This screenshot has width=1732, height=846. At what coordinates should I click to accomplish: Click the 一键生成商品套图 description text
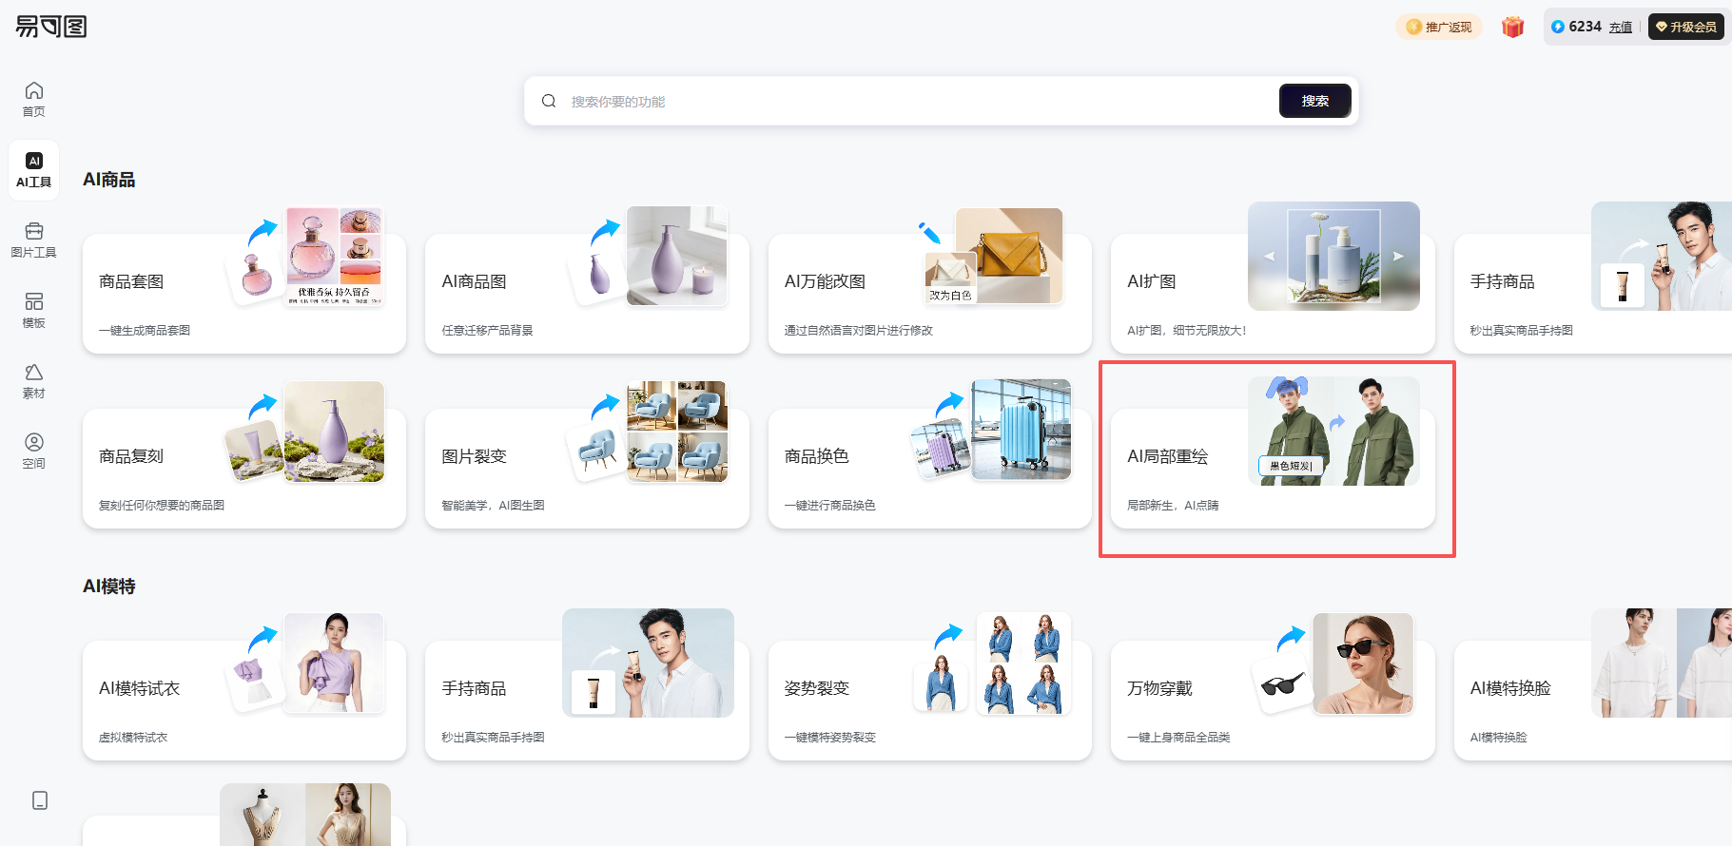[x=145, y=331]
